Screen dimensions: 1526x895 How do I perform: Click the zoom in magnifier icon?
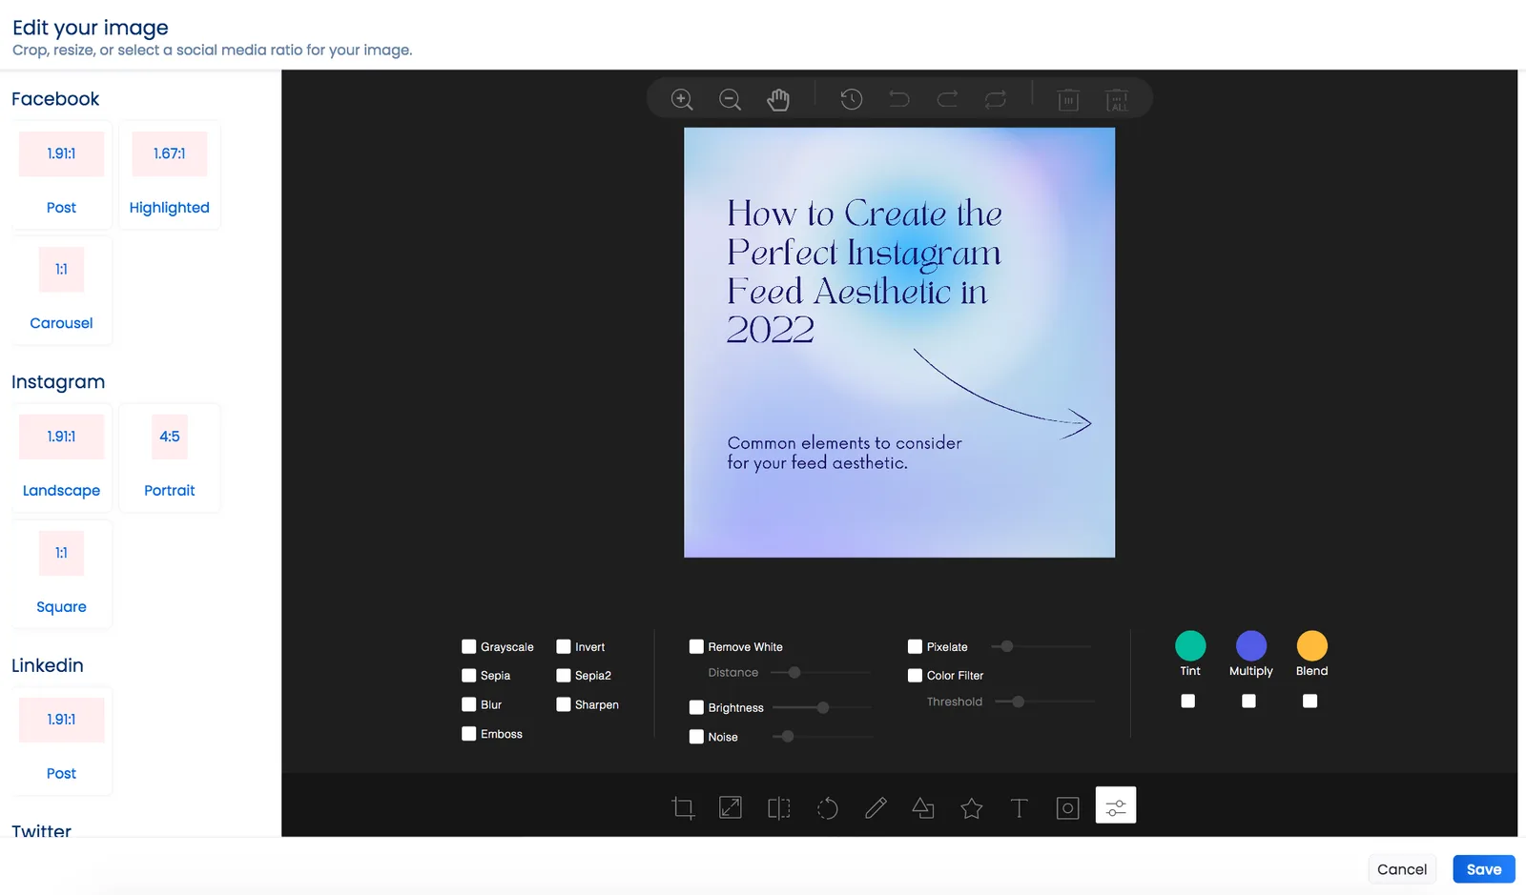pos(682,99)
